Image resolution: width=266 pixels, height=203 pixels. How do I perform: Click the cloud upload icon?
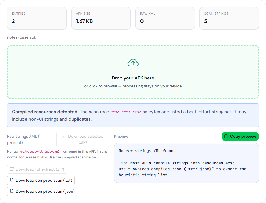[133, 63]
